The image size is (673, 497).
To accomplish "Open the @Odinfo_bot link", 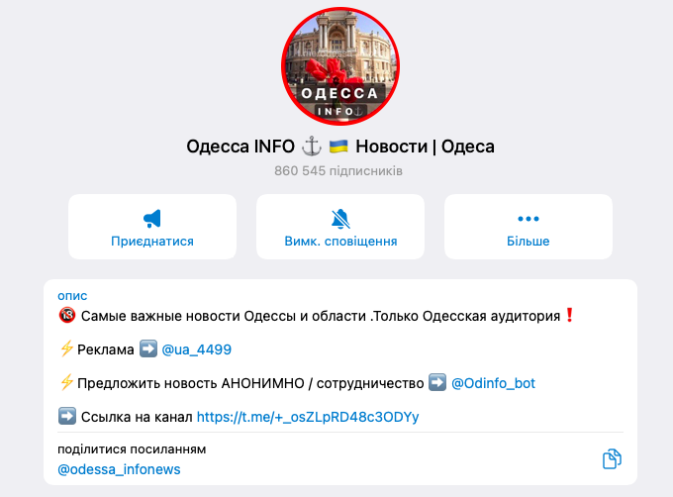I will click(493, 383).
